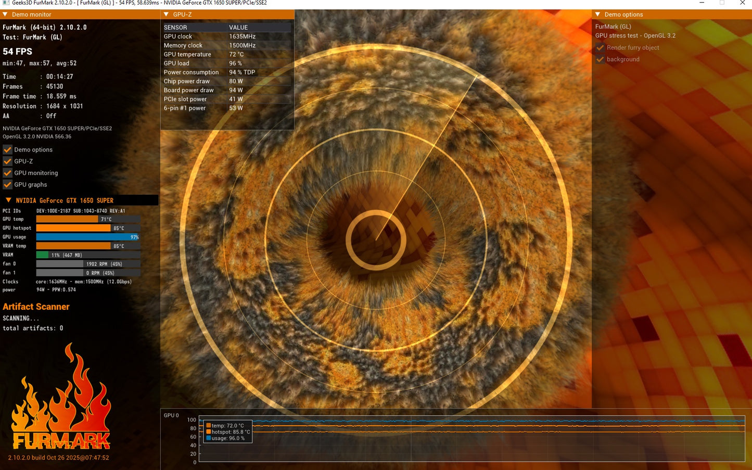Minimize the FurMark window
Viewport: 752px width, 470px height.
point(702,3)
